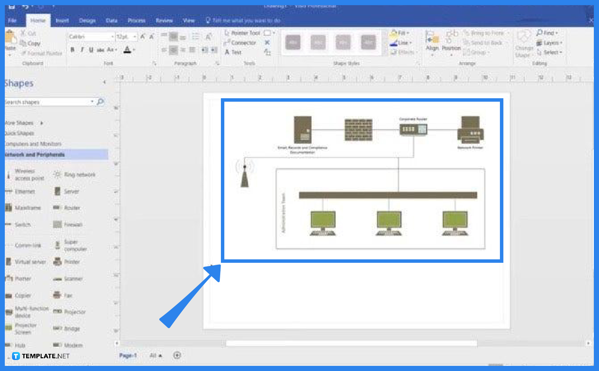Screen dimensions: 599x371
Task: Switch to the Review ribbon tab
Action: point(164,21)
